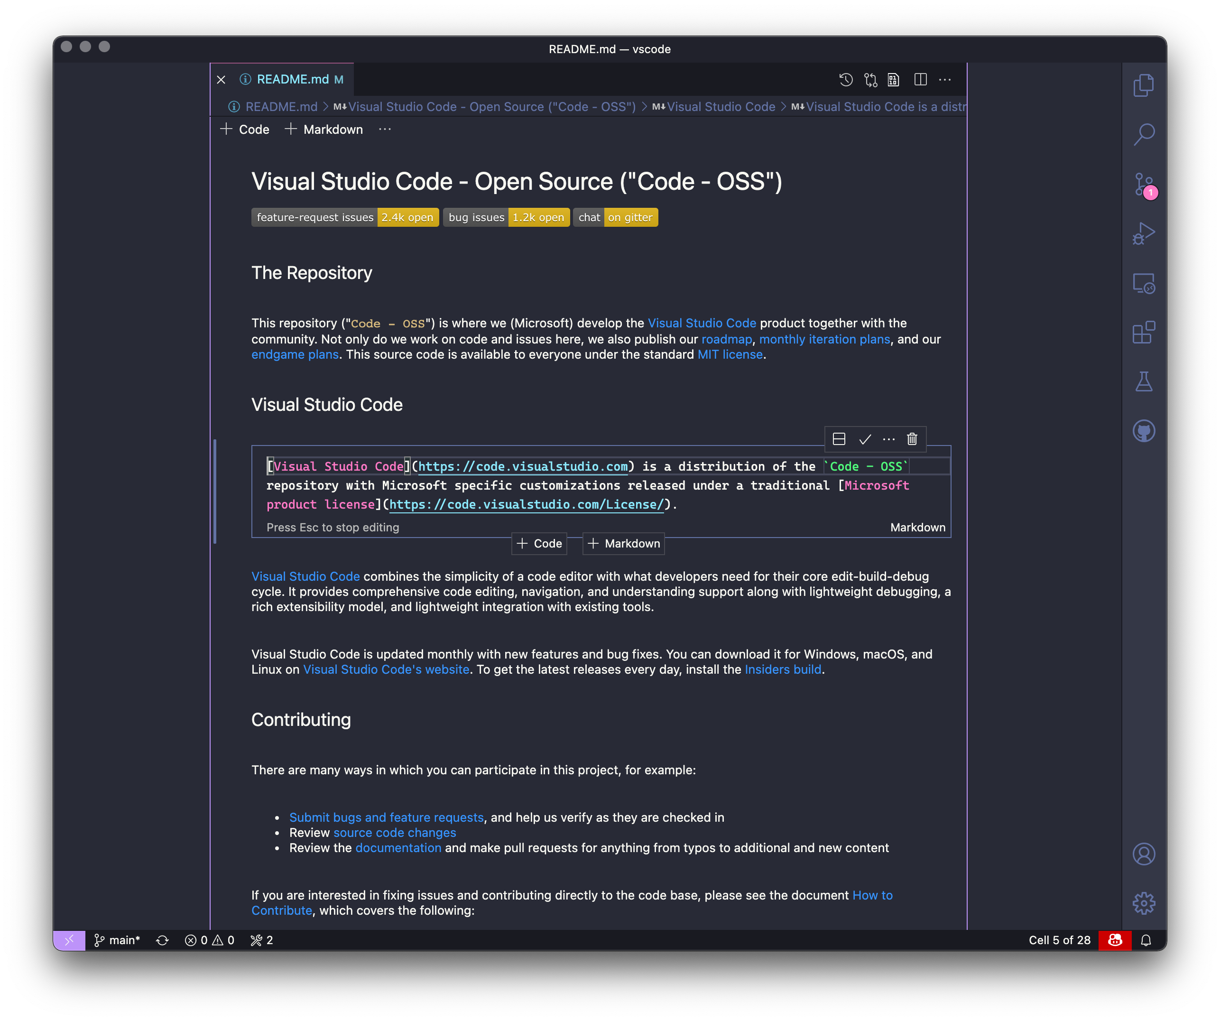1220x1021 pixels.
Task: Open the GitHub view icon
Action: pyautogui.click(x=1143, y=431)
